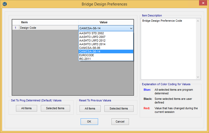This screenshot has width=209, height=133.
Task: Click the Design Code item cell
Action: point(49,28)
